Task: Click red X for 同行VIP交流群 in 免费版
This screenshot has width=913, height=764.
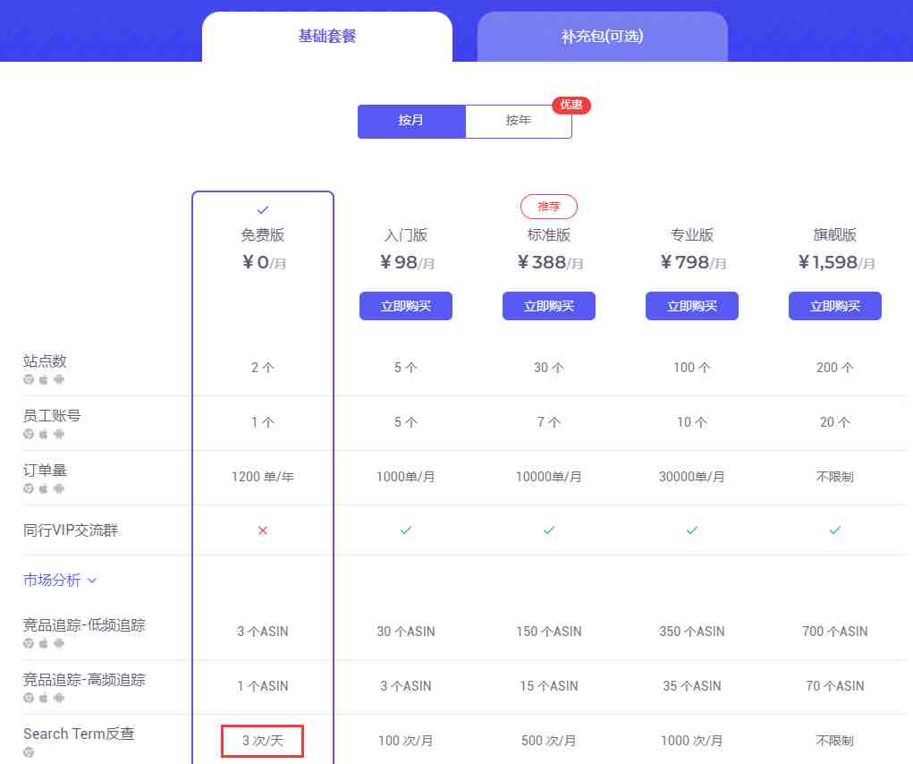Action: [x=263, y=531]
